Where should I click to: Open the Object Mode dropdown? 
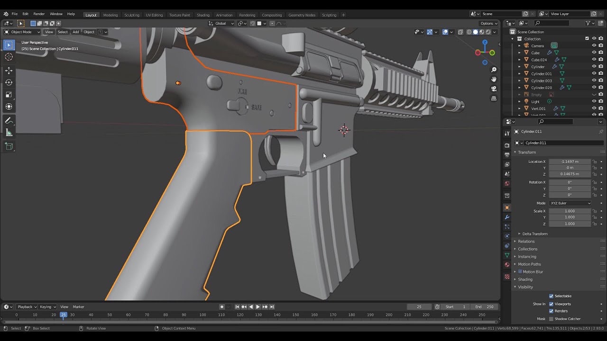22,32
